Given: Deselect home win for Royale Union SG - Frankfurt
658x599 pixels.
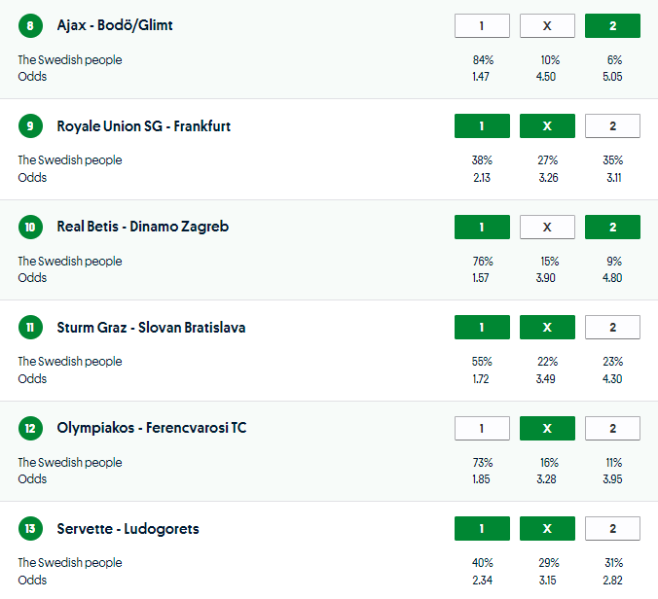Looking at the screenshot, I should click(482, 126).
